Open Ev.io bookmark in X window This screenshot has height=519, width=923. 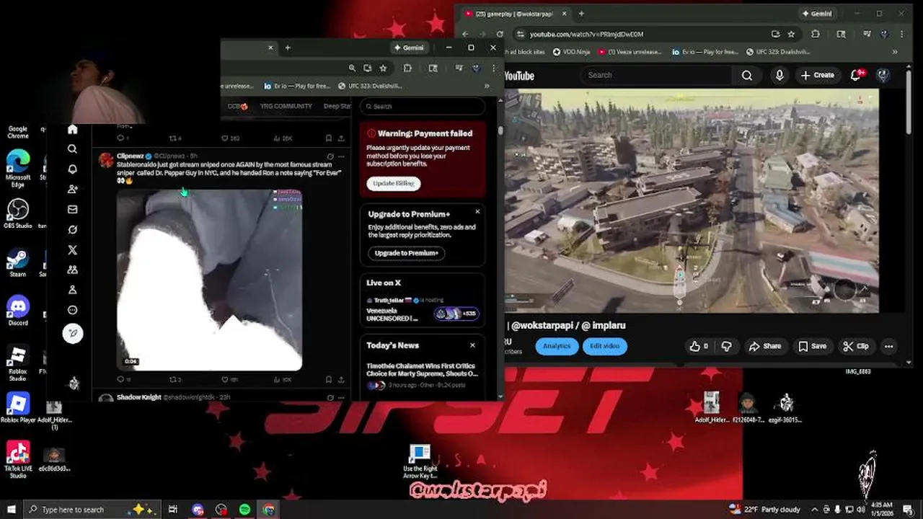pos(296,86)
